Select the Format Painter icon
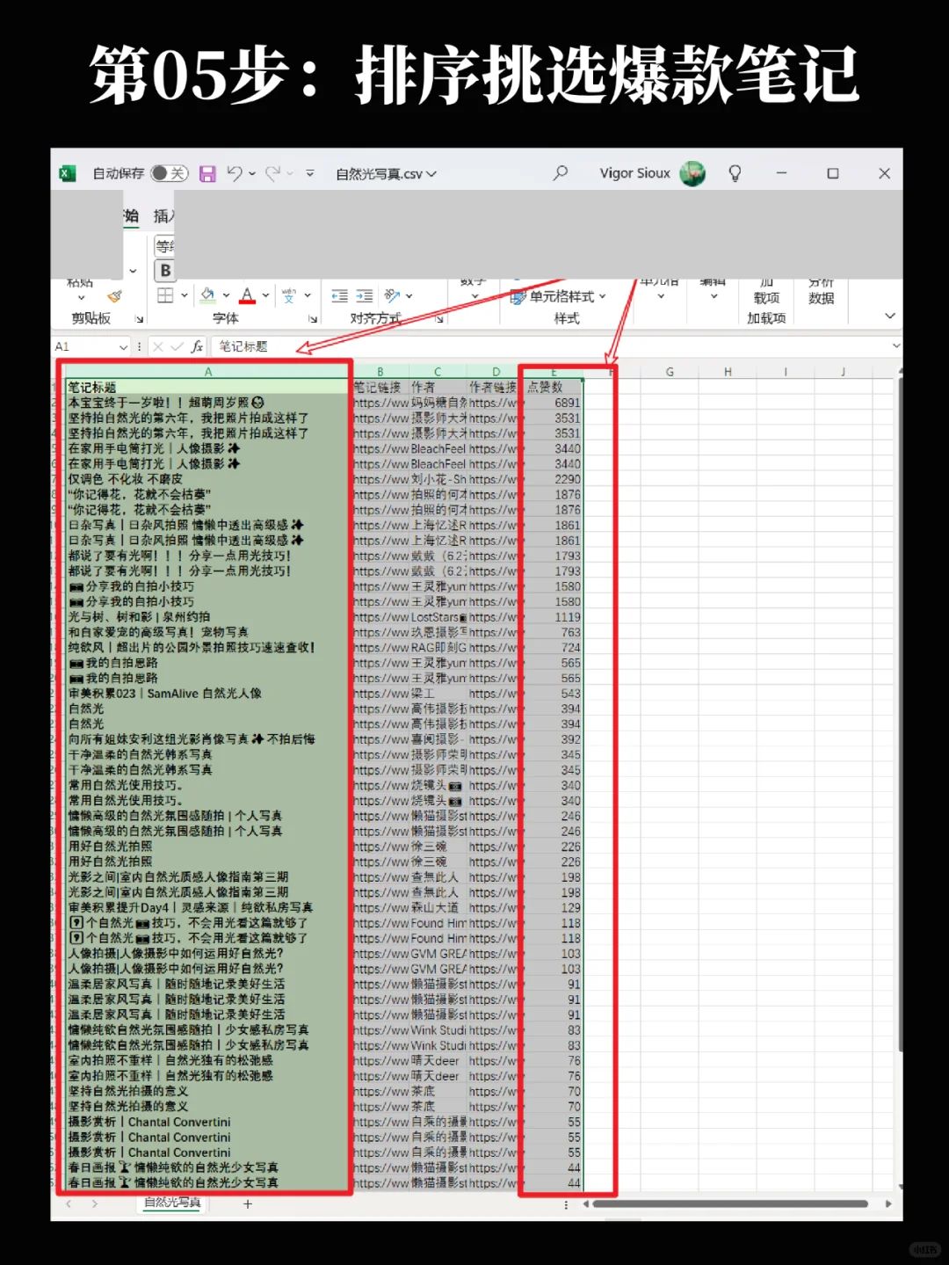Screen dimensions: 949x1265 click(116, 294)
